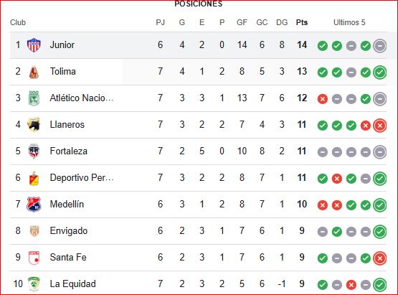Click the Atlético Nacional green crest

(34, 98)
